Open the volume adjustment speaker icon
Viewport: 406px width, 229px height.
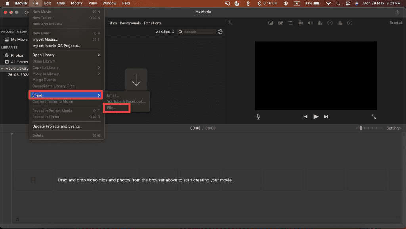tap(310, 23)
